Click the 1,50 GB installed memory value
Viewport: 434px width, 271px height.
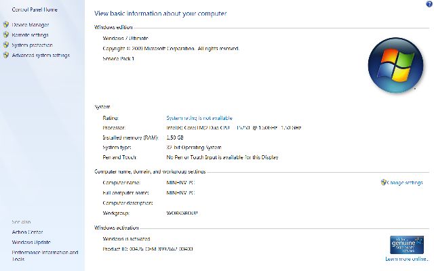175,138
